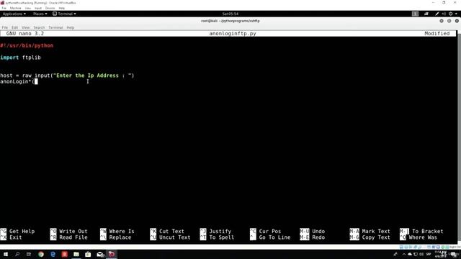Open the Mail app in taskbar
Screen dimensions: 461x259
click(x=100, y=254)
